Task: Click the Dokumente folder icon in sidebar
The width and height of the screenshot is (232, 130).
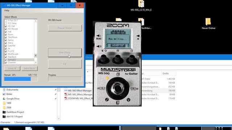Action: coord(4,90)
